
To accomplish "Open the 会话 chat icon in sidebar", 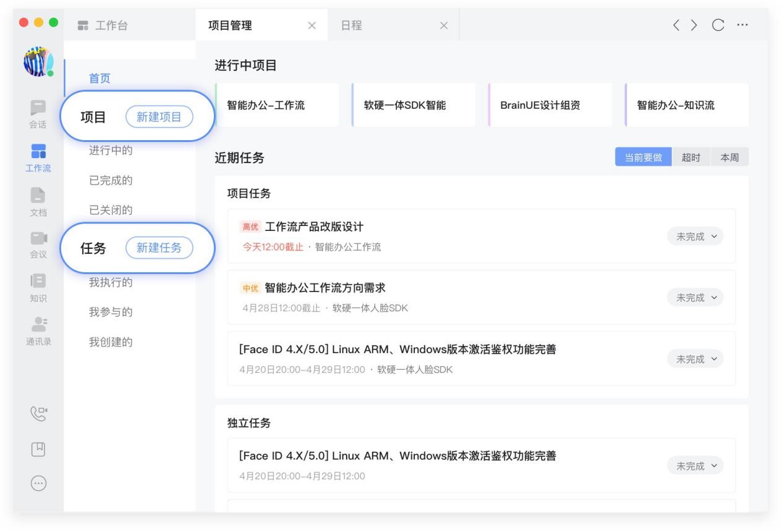I will (x=38, y=108).
